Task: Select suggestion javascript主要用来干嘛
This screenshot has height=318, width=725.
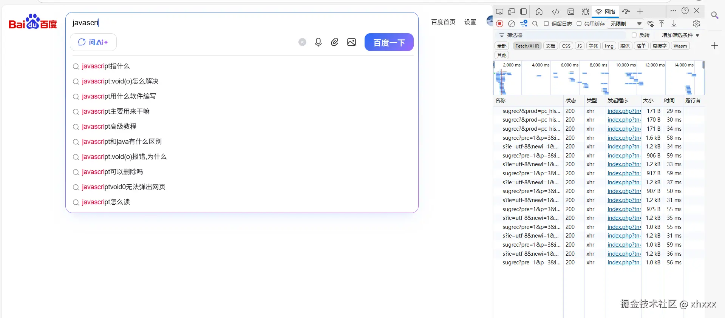Action: click(x=116, y=111)
